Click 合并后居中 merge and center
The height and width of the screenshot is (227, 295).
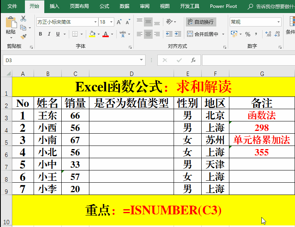click(x=203, y=34)
